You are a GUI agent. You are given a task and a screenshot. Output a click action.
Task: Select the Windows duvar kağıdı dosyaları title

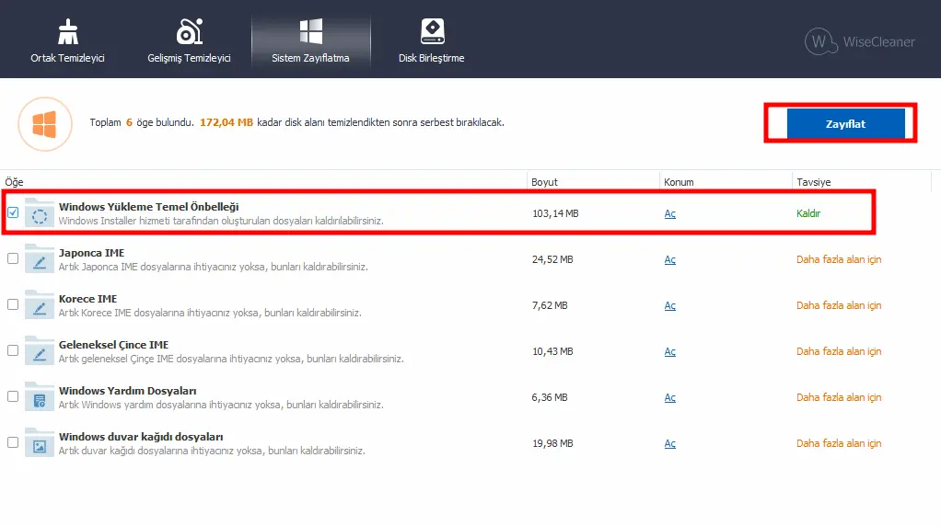[141, 437]
